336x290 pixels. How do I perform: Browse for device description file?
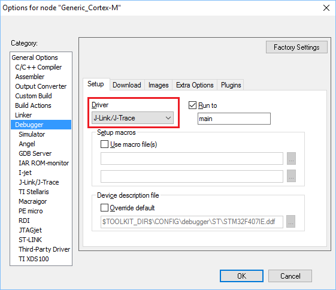291,222
